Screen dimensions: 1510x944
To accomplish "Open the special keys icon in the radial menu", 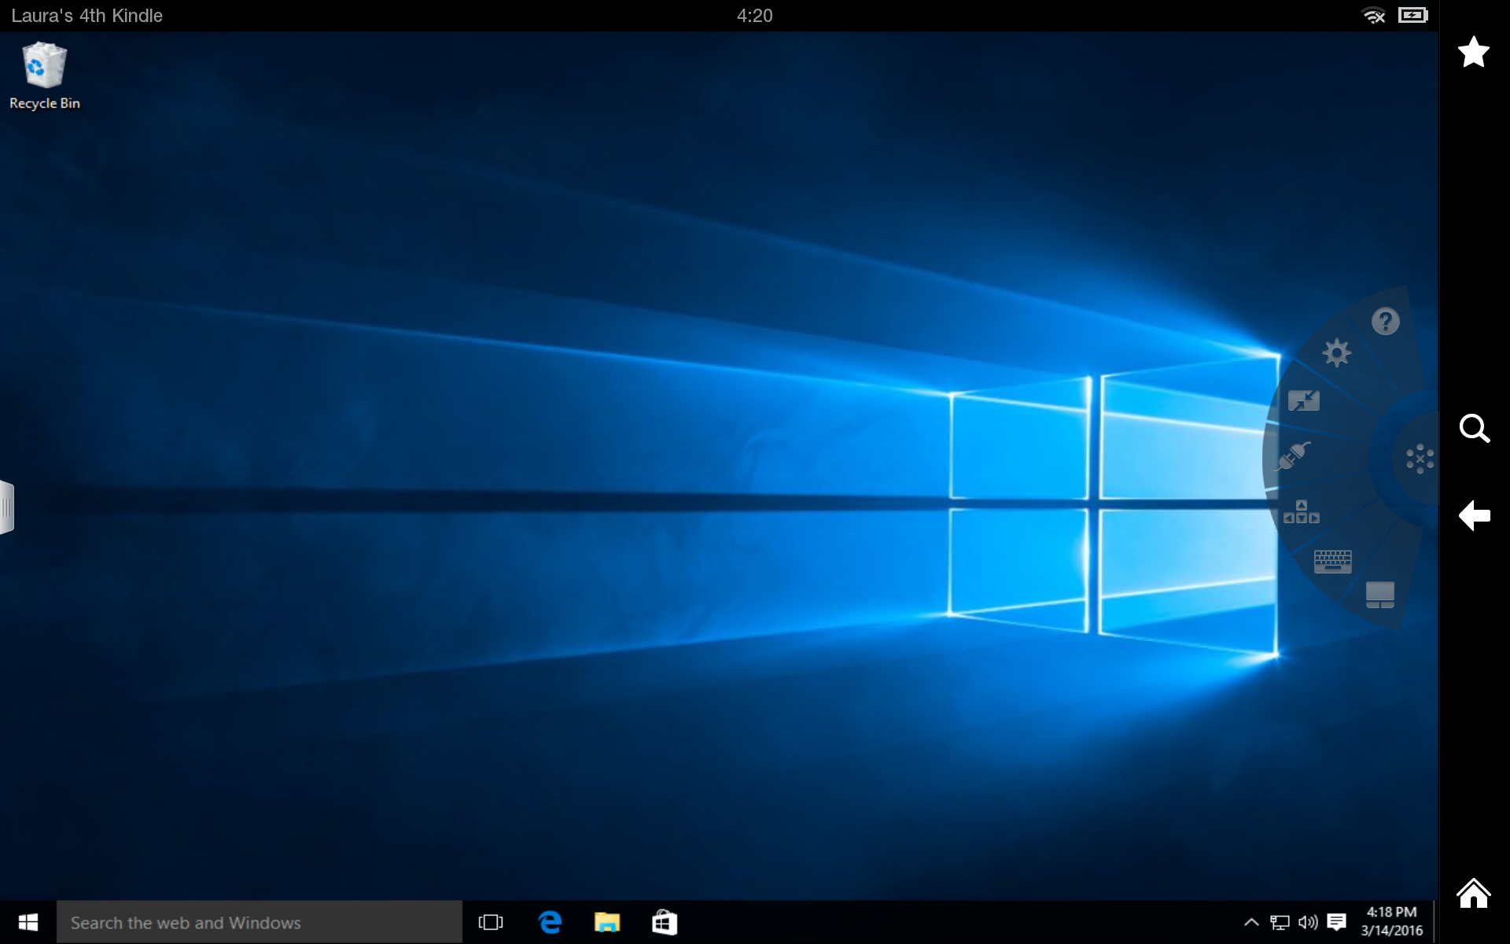I will tap(1301, 511).
